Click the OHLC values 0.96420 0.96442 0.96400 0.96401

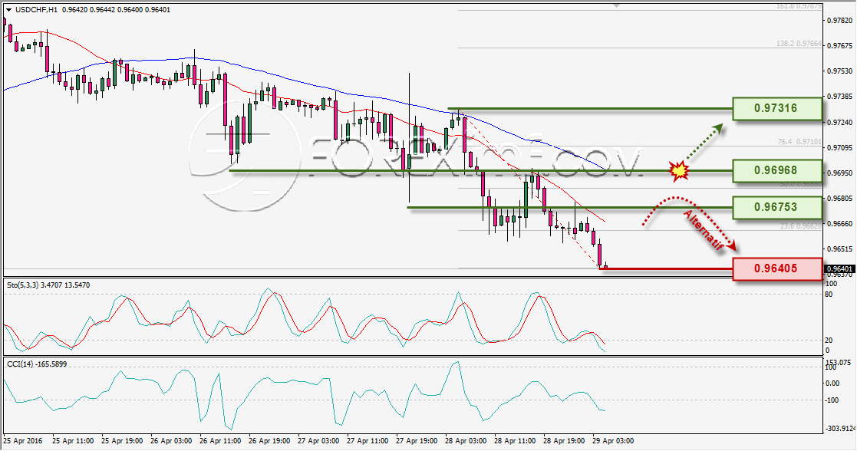pyautogui.click(x=117, y=10)
